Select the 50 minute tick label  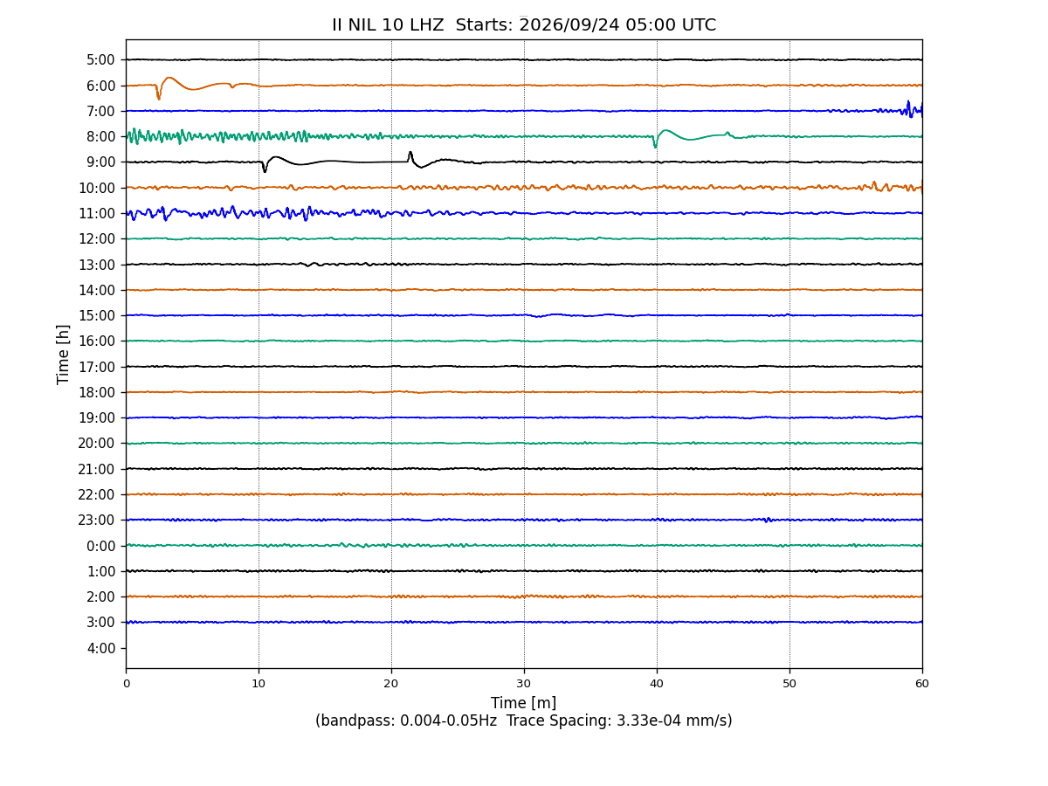click(x=789, y=684)
